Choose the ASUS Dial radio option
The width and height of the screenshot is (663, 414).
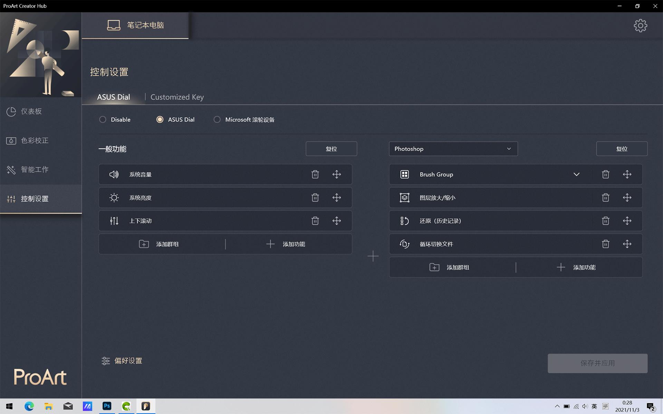(160, 120)
